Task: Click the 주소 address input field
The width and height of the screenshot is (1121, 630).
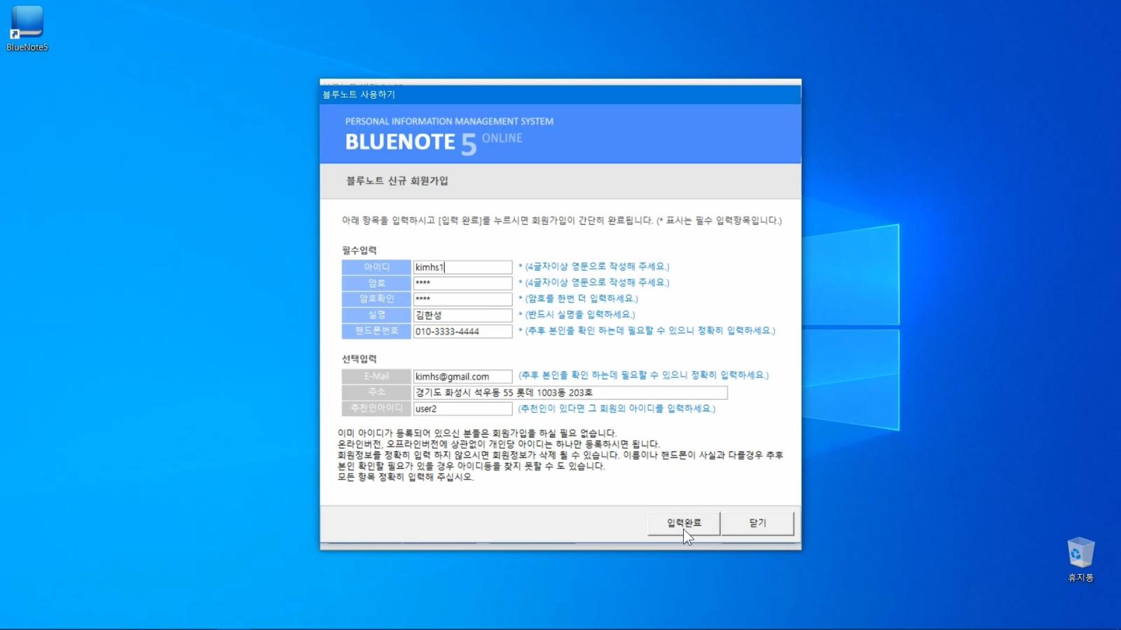Action: (570, 393)
